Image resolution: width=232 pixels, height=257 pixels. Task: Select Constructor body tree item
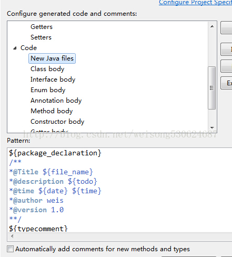tap(57, 122)
